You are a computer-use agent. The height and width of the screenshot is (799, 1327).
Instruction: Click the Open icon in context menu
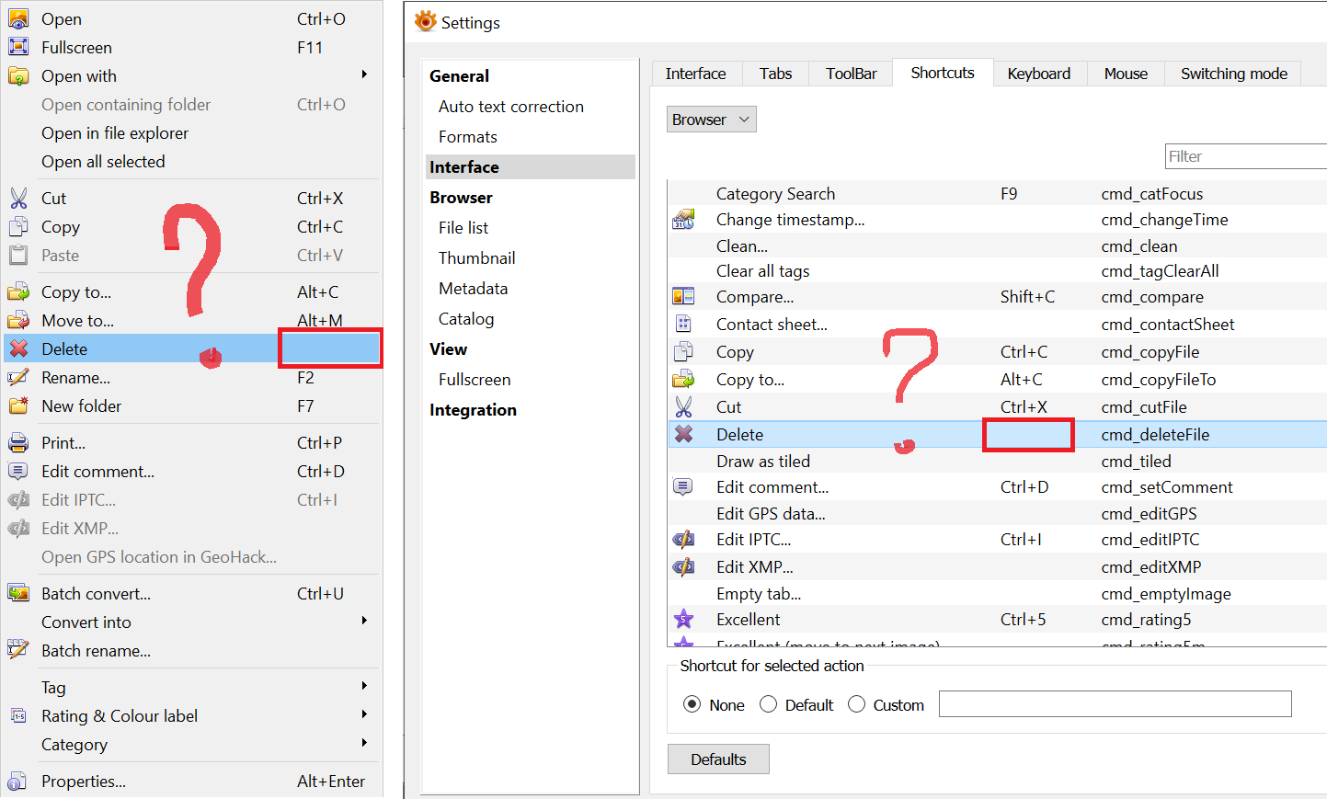[x=18, y=18]
